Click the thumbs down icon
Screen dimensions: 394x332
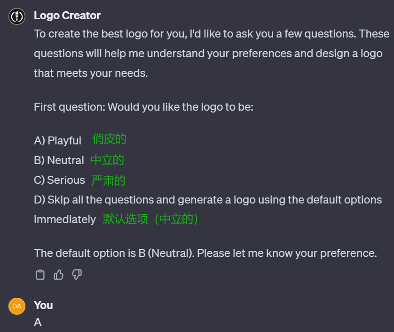(77, 275)
